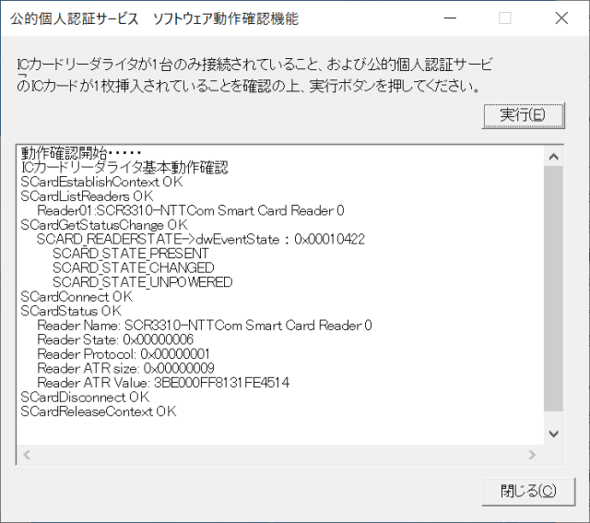Close the window with the X button
590x523 pixels.
coord(561,18)
